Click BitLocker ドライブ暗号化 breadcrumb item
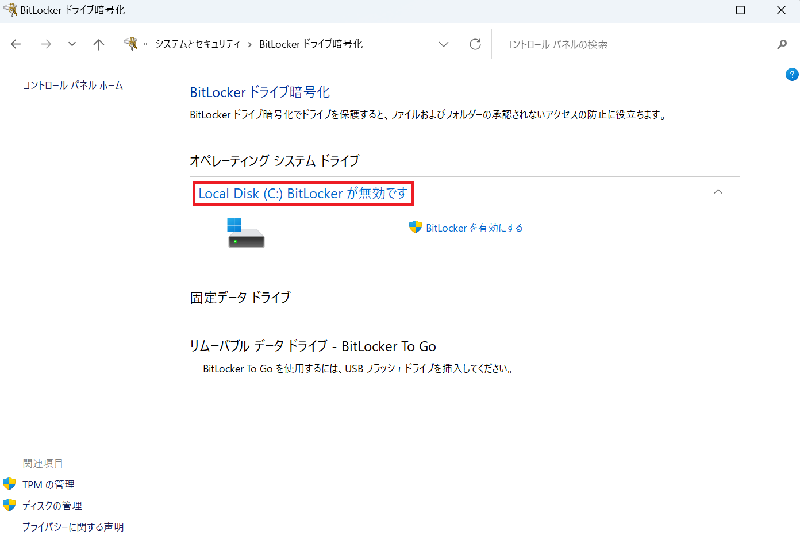The width and height of the screenshot is (800, 543). (311, 44)
